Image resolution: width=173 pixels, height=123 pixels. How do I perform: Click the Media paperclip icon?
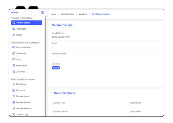[x=14, y=35]
